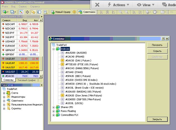Click the Скрыть button
The image size is (176, 130).
point(157,51)
